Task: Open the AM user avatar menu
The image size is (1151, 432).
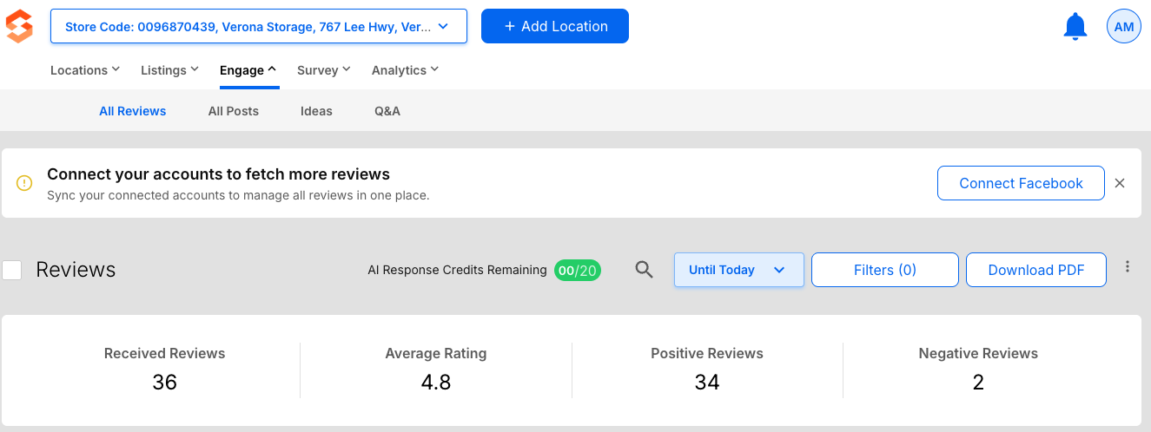Action: click(1123, 27)
